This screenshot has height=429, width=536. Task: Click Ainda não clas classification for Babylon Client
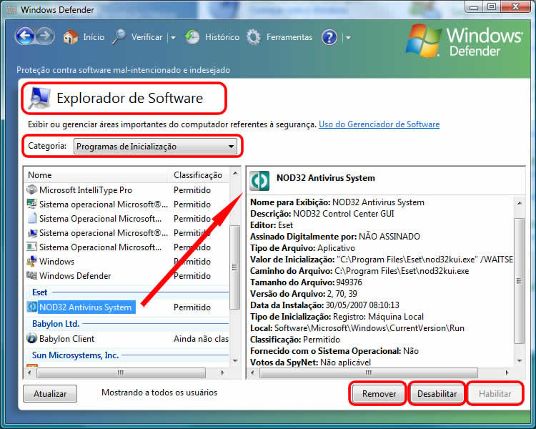[x=201, y=339]
